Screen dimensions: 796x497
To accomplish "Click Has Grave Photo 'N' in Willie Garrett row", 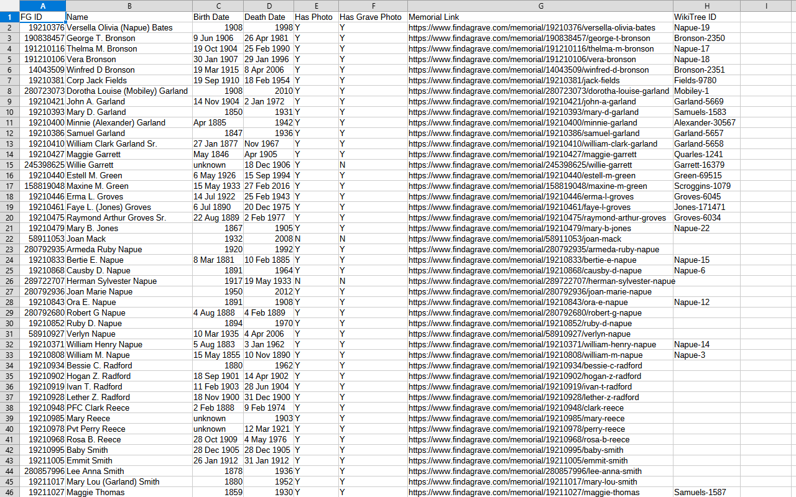I will click(x=373, y=165).
